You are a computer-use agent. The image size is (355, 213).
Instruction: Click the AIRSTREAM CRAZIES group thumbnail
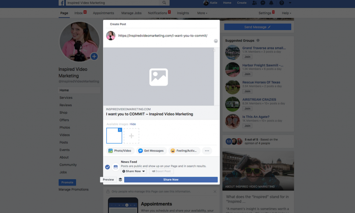coord(233,104)
